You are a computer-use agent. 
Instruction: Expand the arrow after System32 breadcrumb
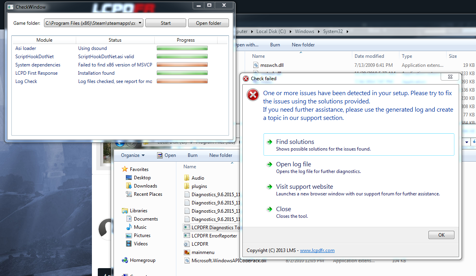point(347,31)
